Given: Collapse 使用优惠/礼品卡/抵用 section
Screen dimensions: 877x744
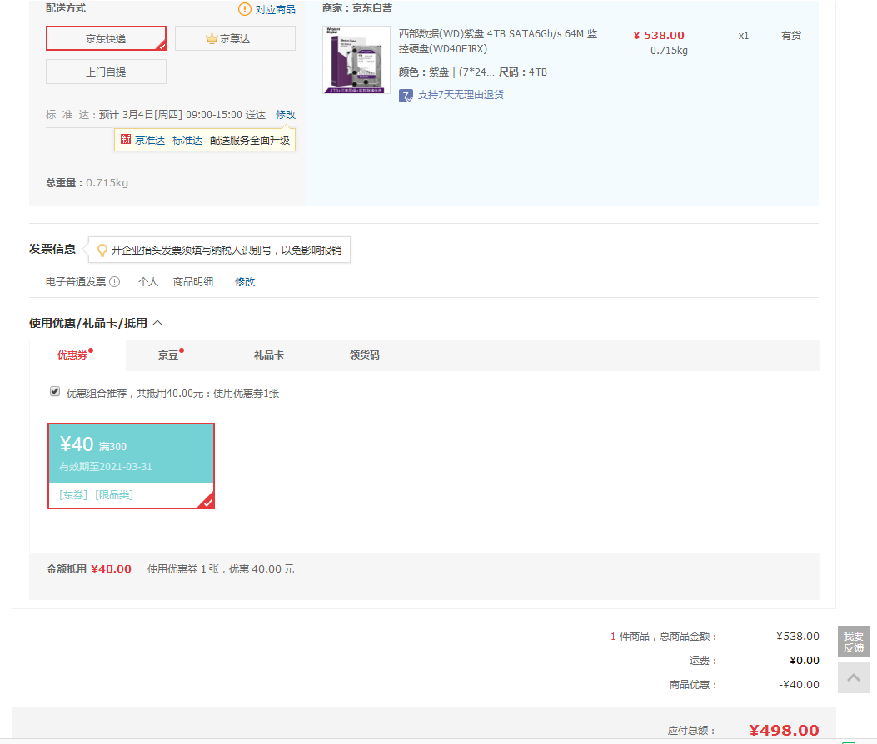Looking at the screenshot, I should 157,323.
